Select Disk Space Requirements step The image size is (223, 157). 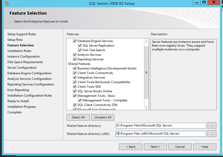(x=25, y=62)
